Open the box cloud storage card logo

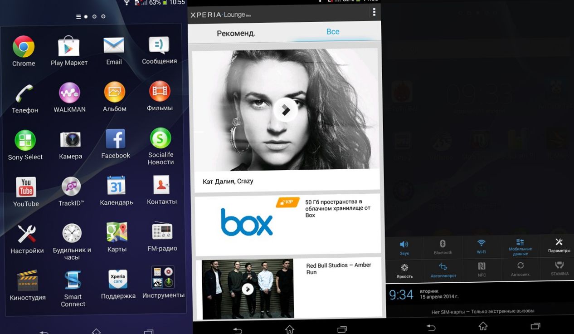click(x=247, y=222)
